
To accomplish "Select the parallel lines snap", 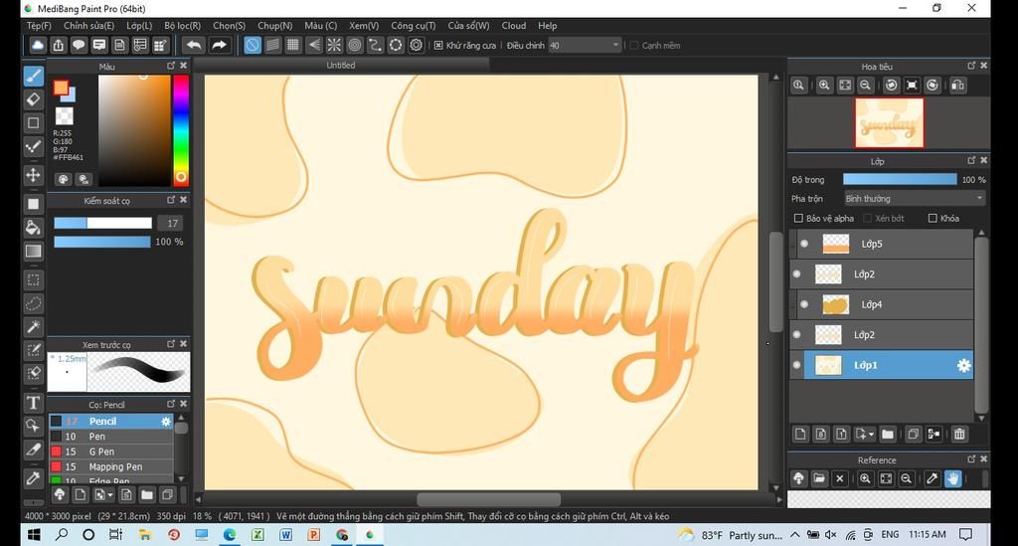I will (273, 45).
